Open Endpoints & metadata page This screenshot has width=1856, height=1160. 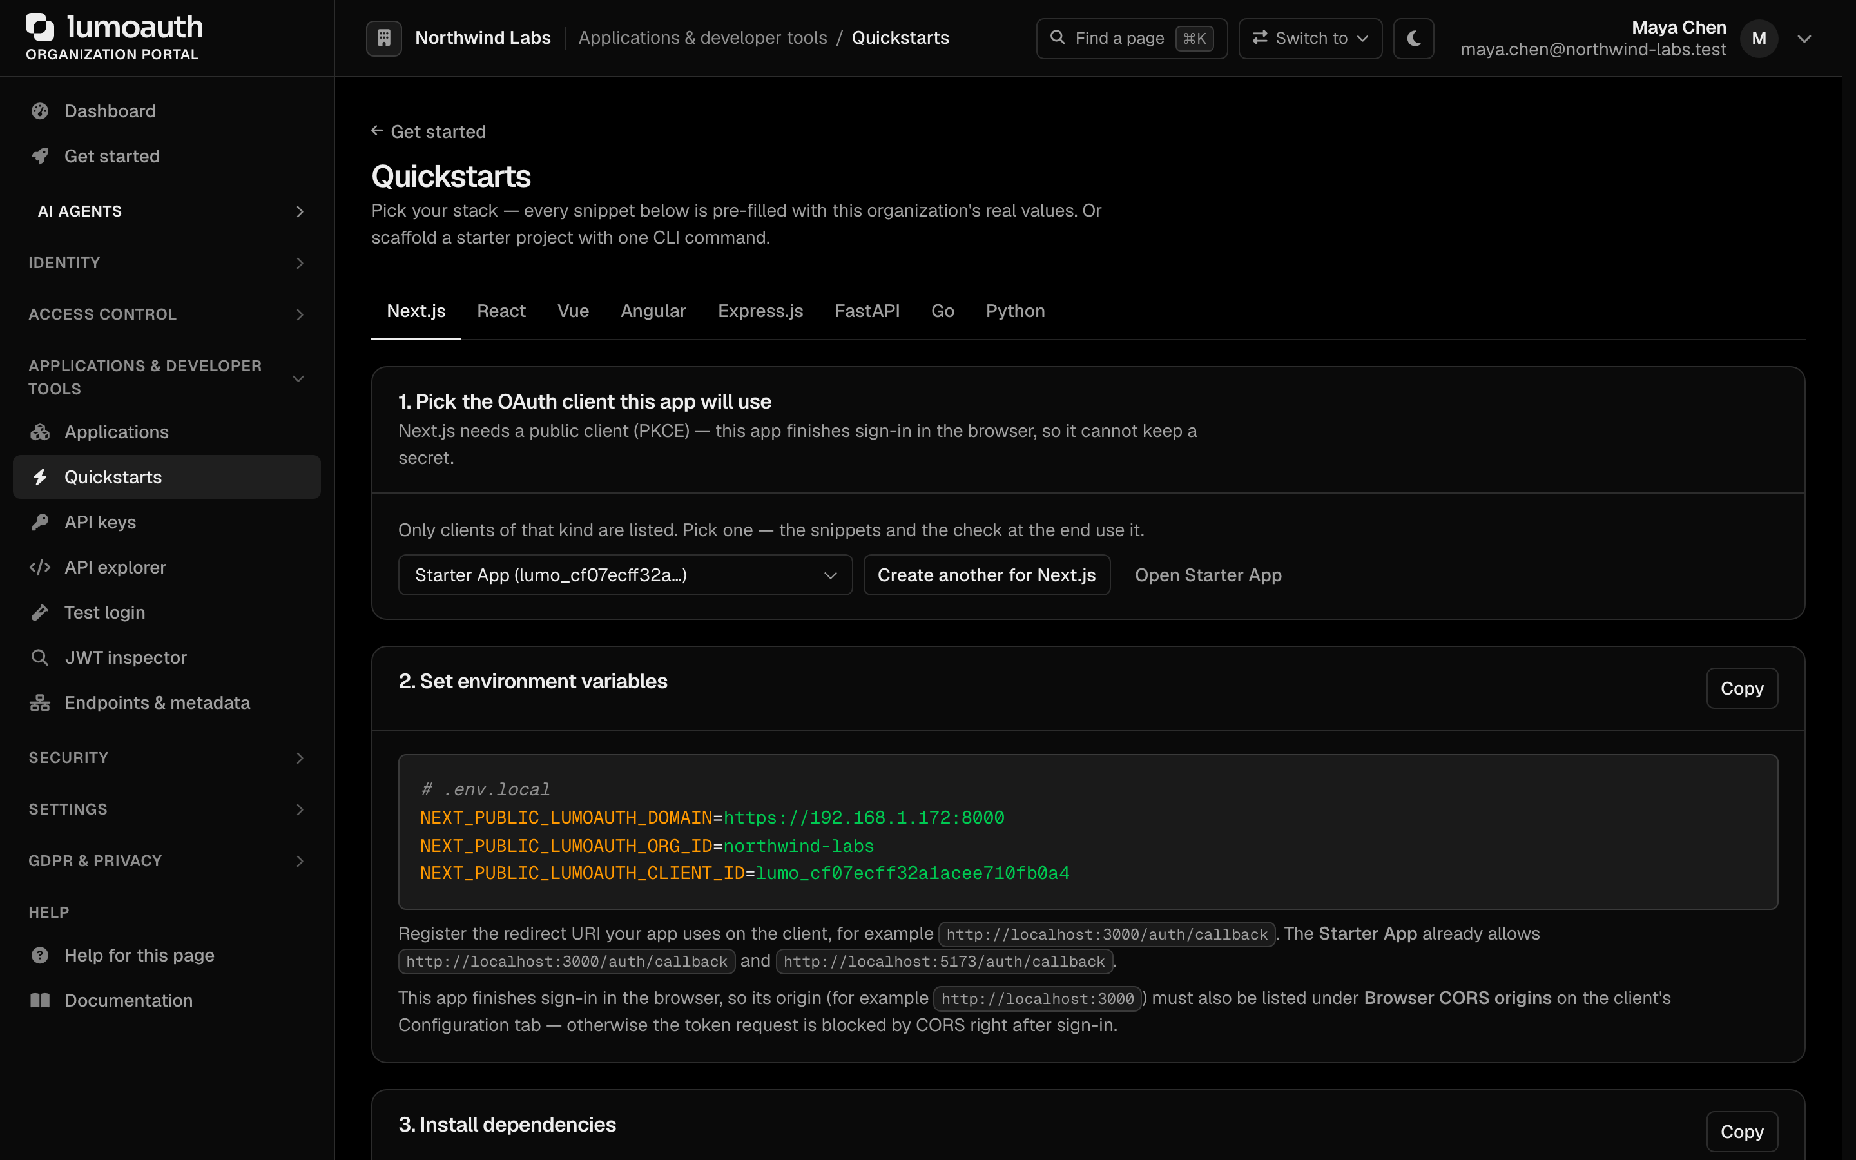[166, 702]
